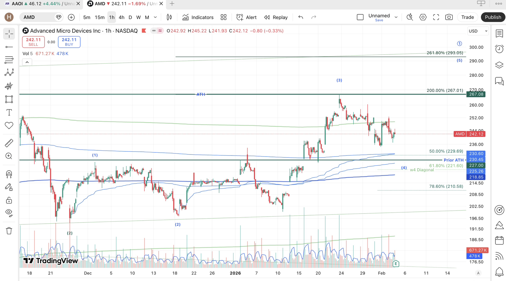Select the geometric shapes tool

(x=9, y=99)
